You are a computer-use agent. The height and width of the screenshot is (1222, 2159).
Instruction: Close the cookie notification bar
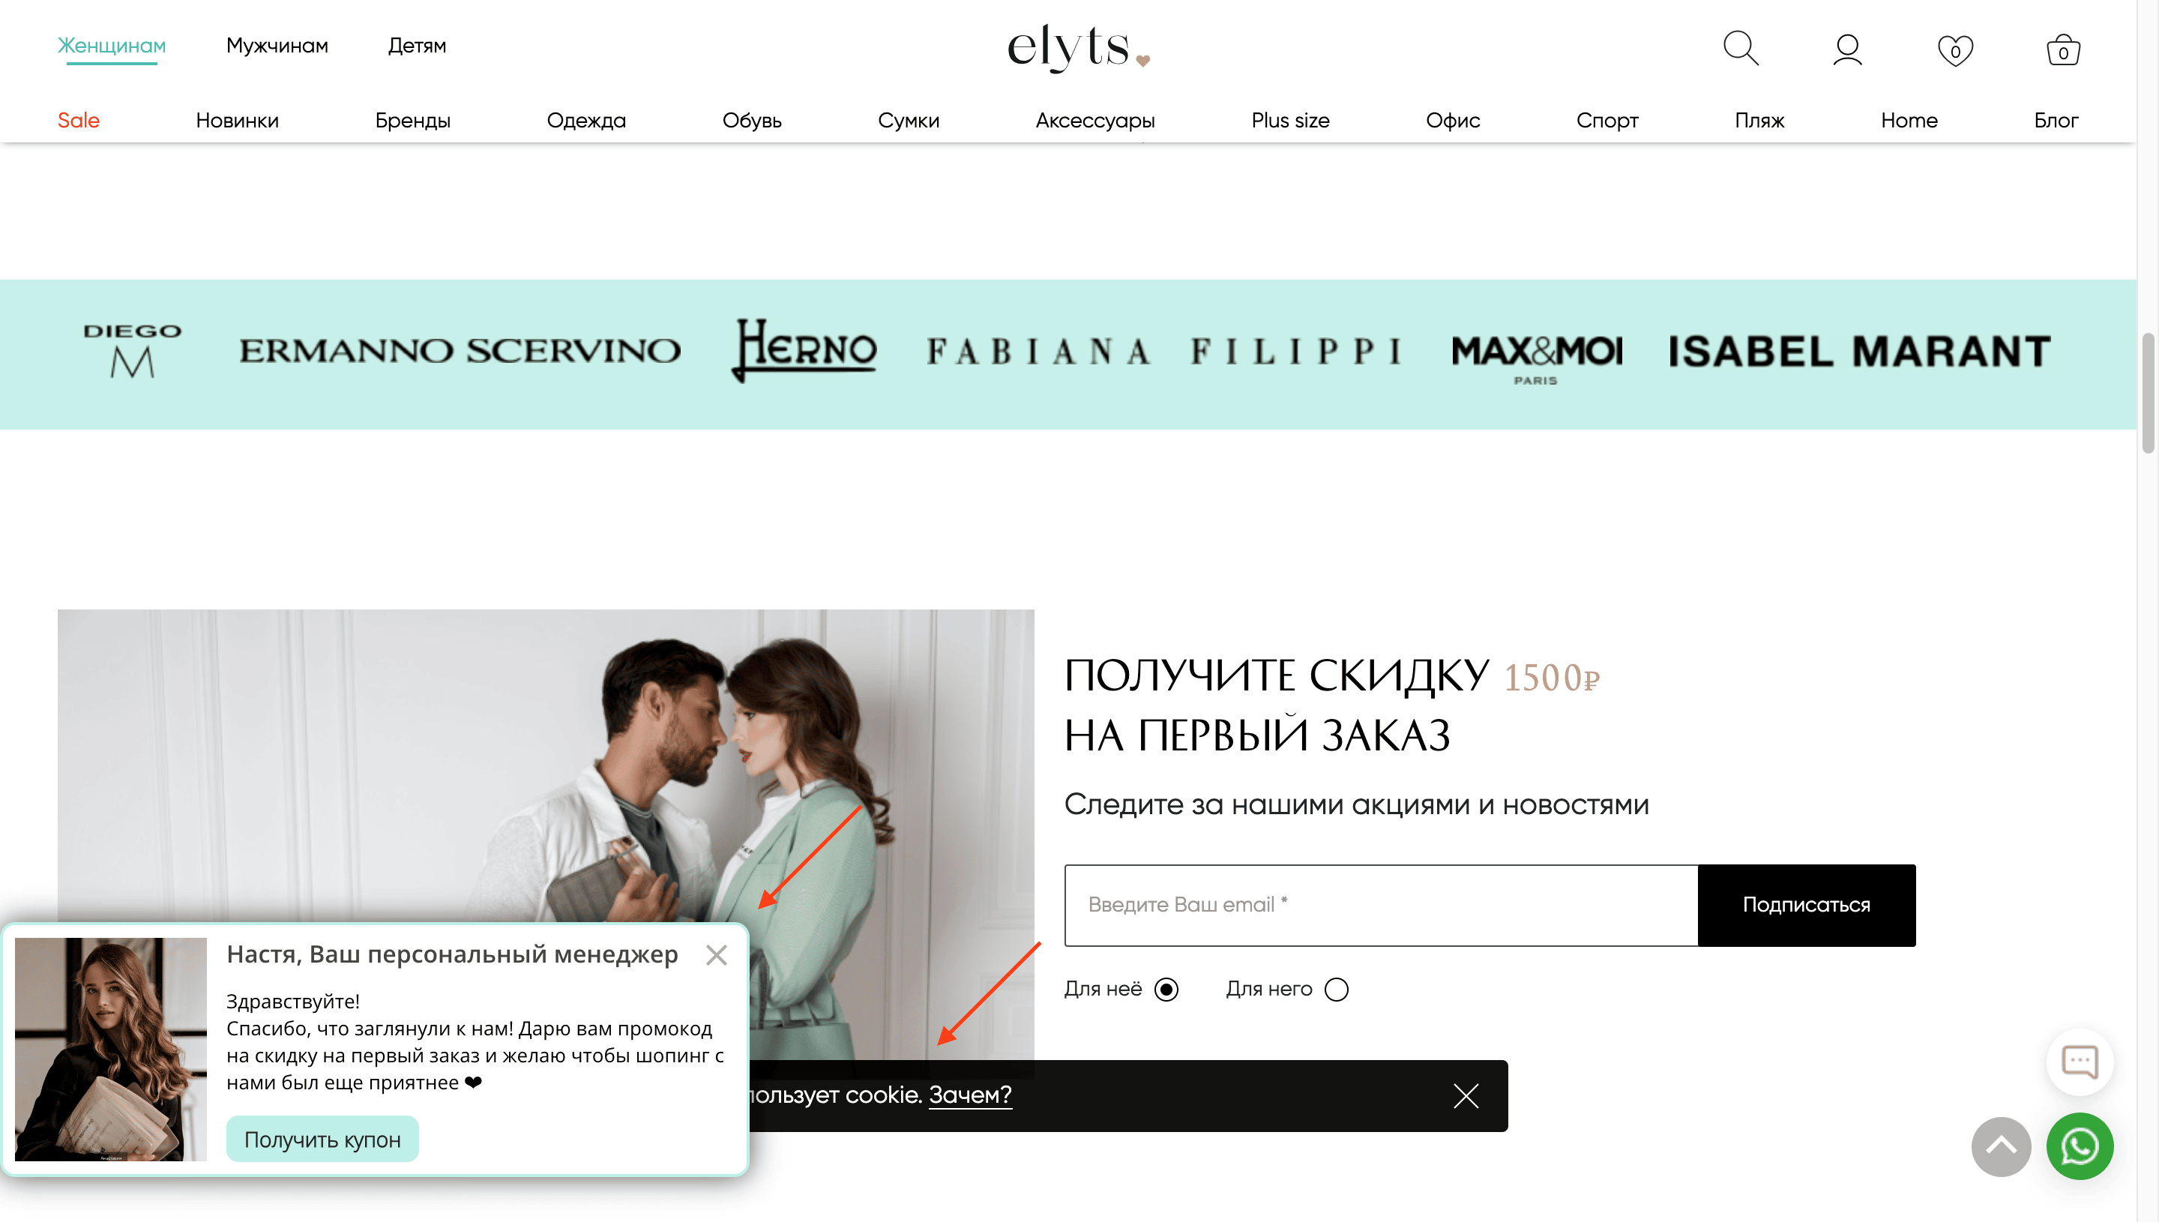[1466, 1095]
